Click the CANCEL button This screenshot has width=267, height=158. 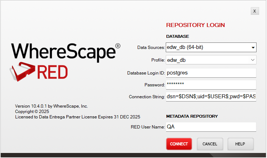point(210,144)
